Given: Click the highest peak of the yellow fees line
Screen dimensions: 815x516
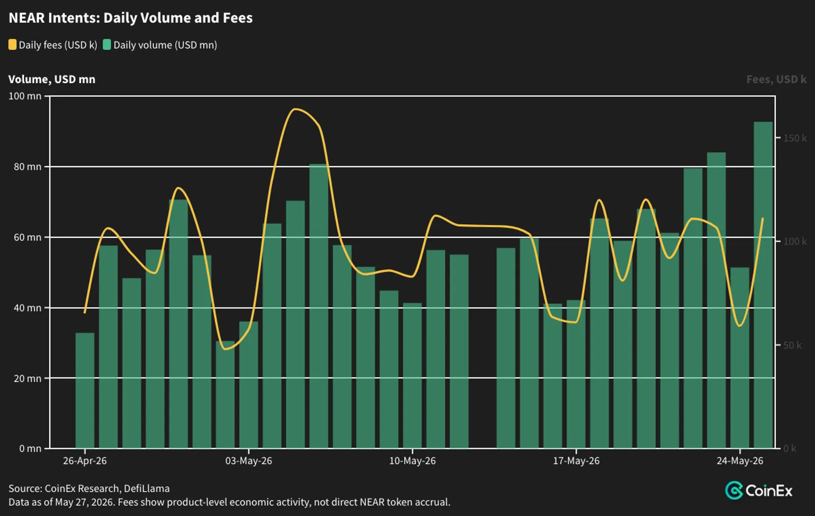Looking at the screenshot, I should pos(295,109).
